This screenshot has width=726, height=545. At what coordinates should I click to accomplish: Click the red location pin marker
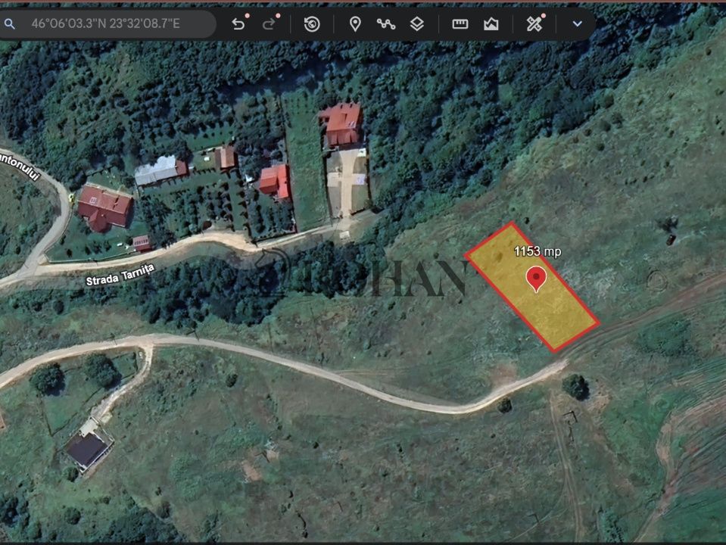tap(536, 279)
